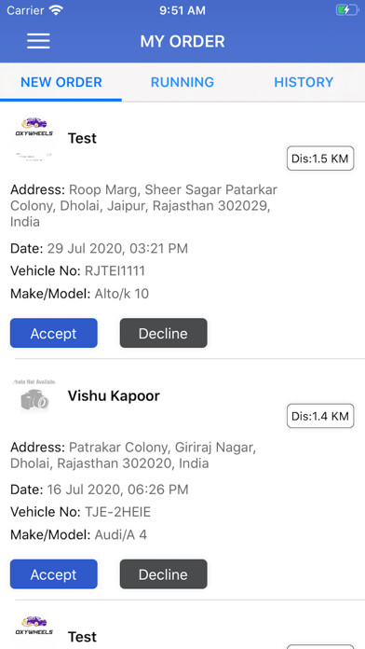The image size is (365, 649).
Task: Tap the Dis:1.4 KM distance badge
Action: tap(320, 416)
